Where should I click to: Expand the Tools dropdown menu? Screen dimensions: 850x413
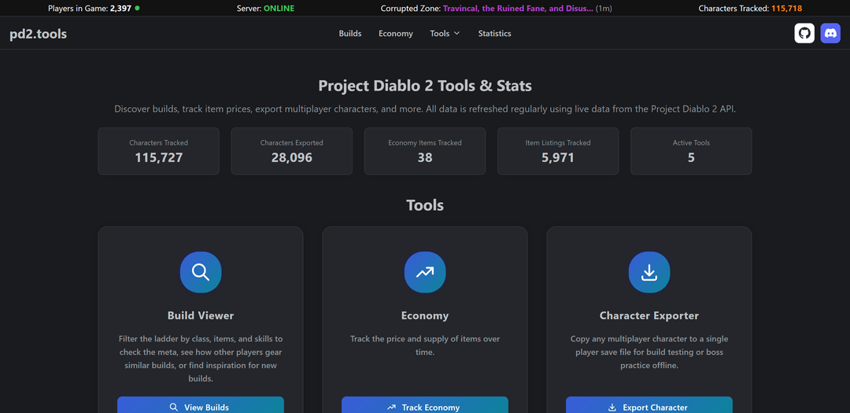445,34
